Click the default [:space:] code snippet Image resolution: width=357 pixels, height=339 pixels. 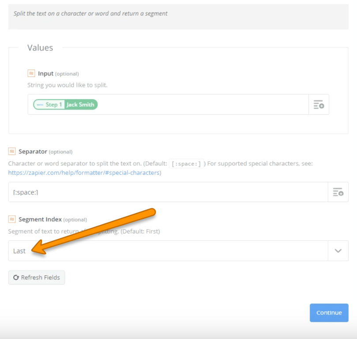187,164
